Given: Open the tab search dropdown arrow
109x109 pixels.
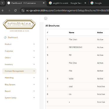Looking at the screenshot, I should (x=2, y=3).
